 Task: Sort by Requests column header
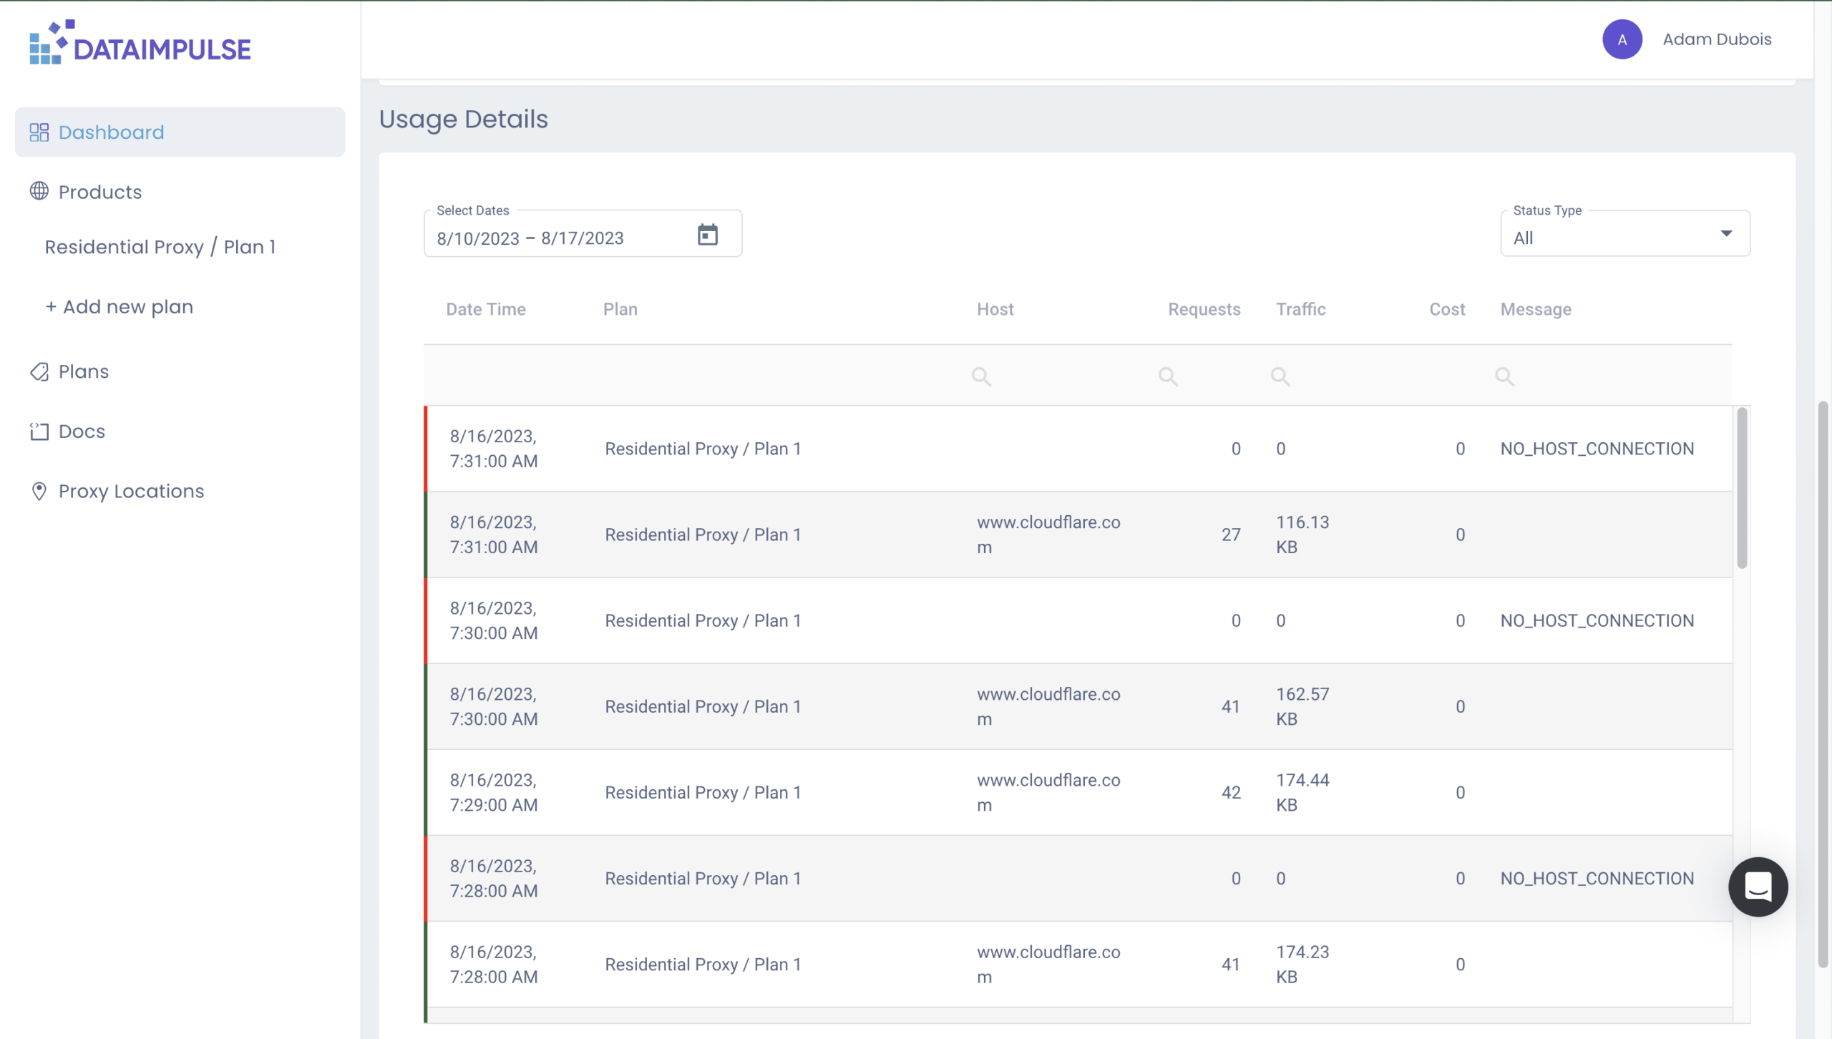(x=1204, y=309)
